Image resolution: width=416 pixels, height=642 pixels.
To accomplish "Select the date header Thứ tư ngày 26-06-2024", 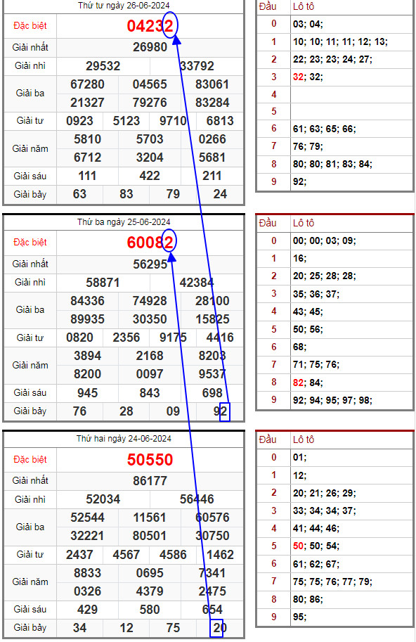I will point(124,6).
